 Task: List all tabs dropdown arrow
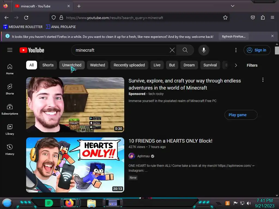pyautogui.click(x=233, y=6)
